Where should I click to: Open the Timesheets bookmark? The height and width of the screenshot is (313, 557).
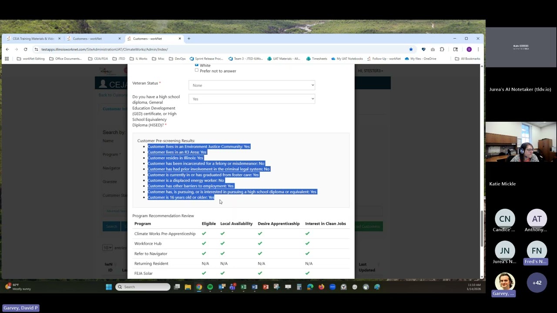click(x=317, y=59)
